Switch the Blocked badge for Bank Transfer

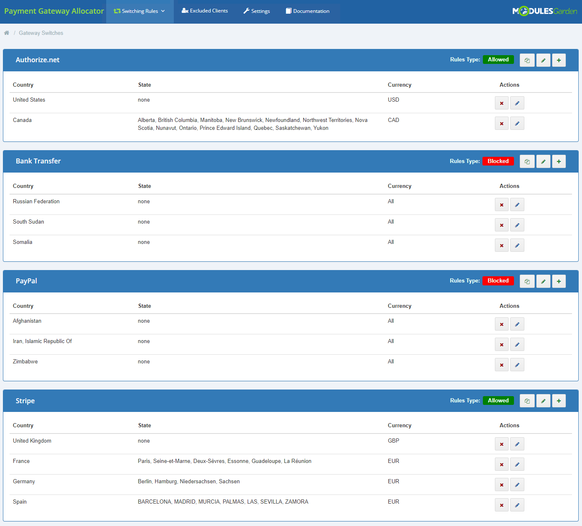pyautogui.click(x=498, y=161)
